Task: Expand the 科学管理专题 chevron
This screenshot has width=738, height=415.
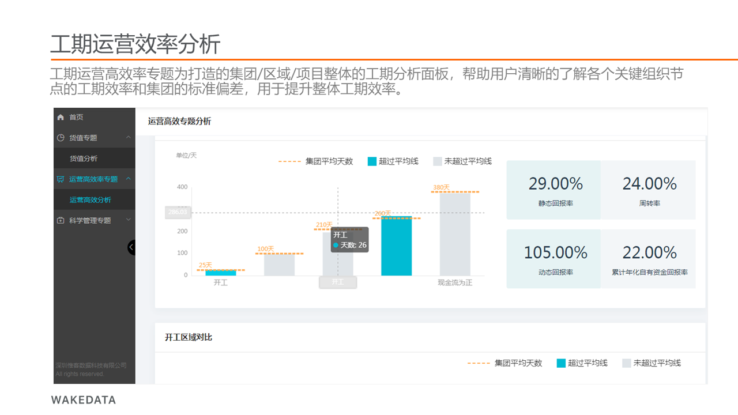Action: tap(129, 220)
